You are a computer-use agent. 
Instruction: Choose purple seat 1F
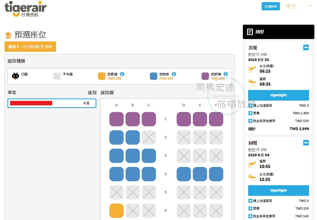(216, 119)
